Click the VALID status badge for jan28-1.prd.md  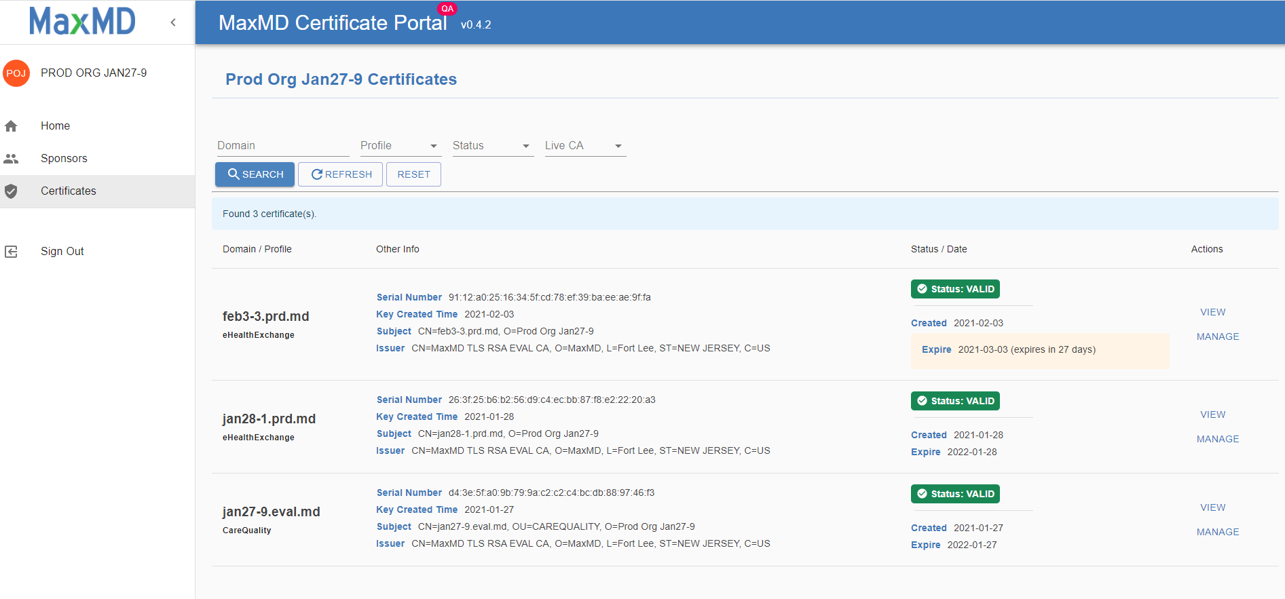[955, 401]
